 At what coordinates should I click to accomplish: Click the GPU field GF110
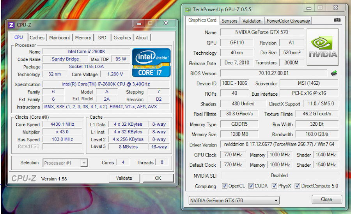pos(237,42)
